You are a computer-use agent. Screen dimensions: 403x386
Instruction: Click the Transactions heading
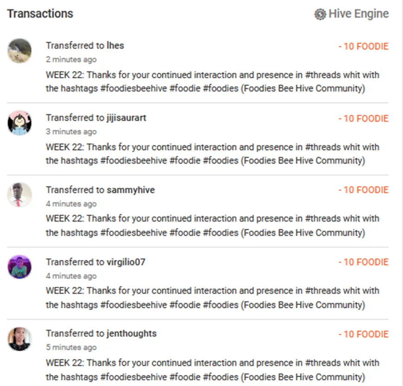pos(40,13)
